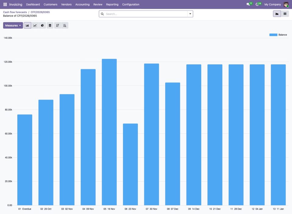Open the Dashboard menu
Image resolution: width=292 pixels, height=214 pixels.
tap(33, 5)
